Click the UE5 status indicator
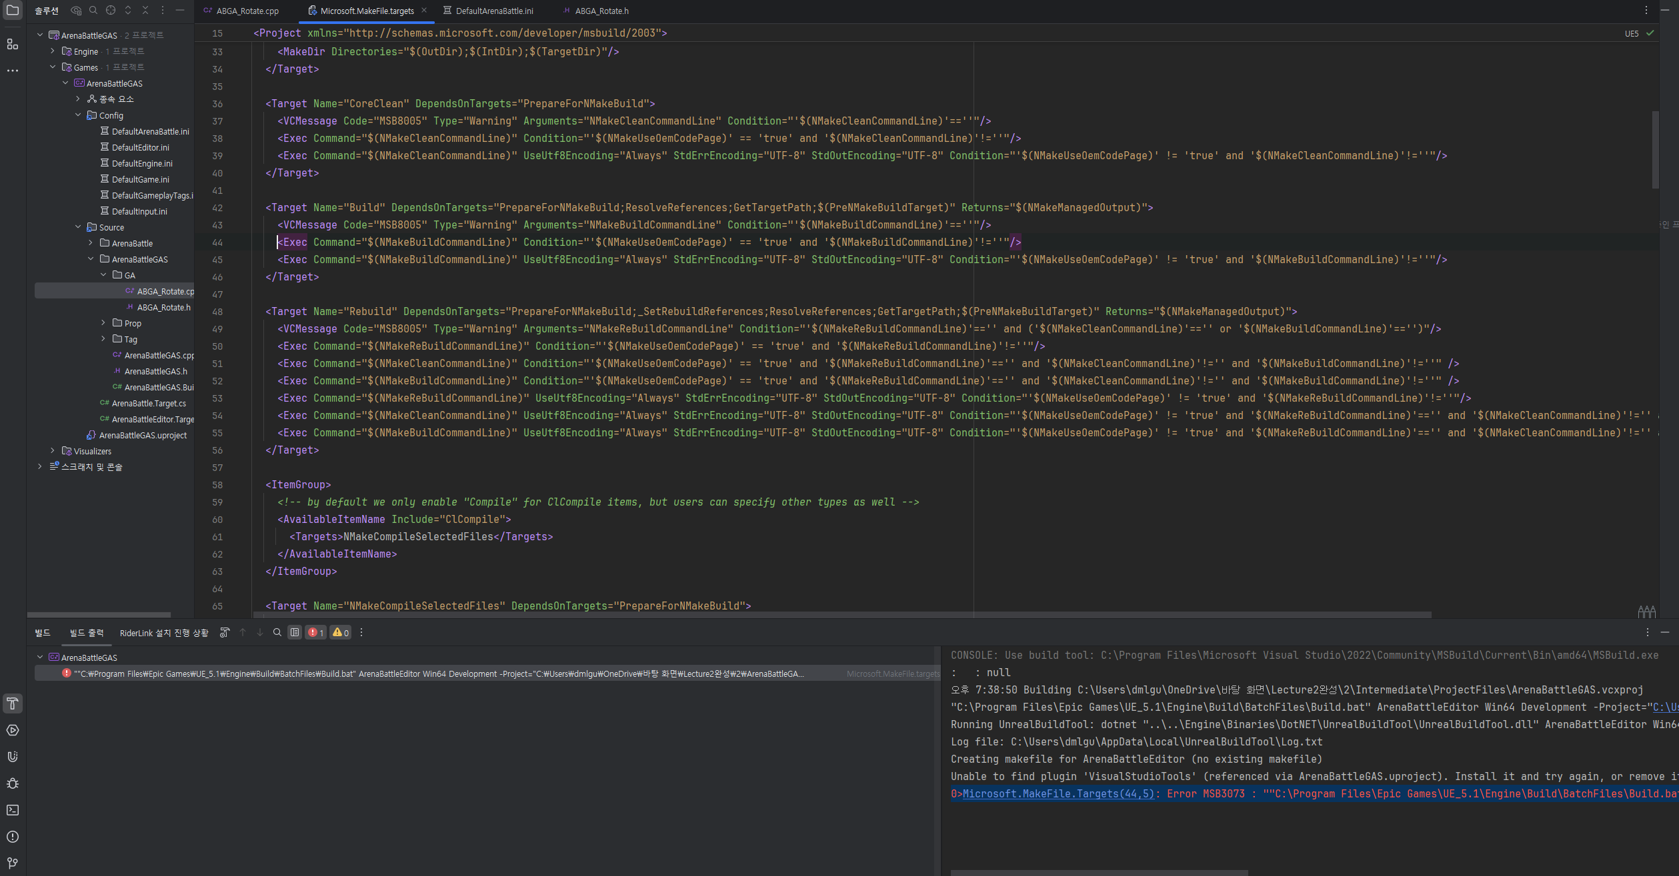Image resolution: width=1679 pixels, height=876 pixels. 1632,33
